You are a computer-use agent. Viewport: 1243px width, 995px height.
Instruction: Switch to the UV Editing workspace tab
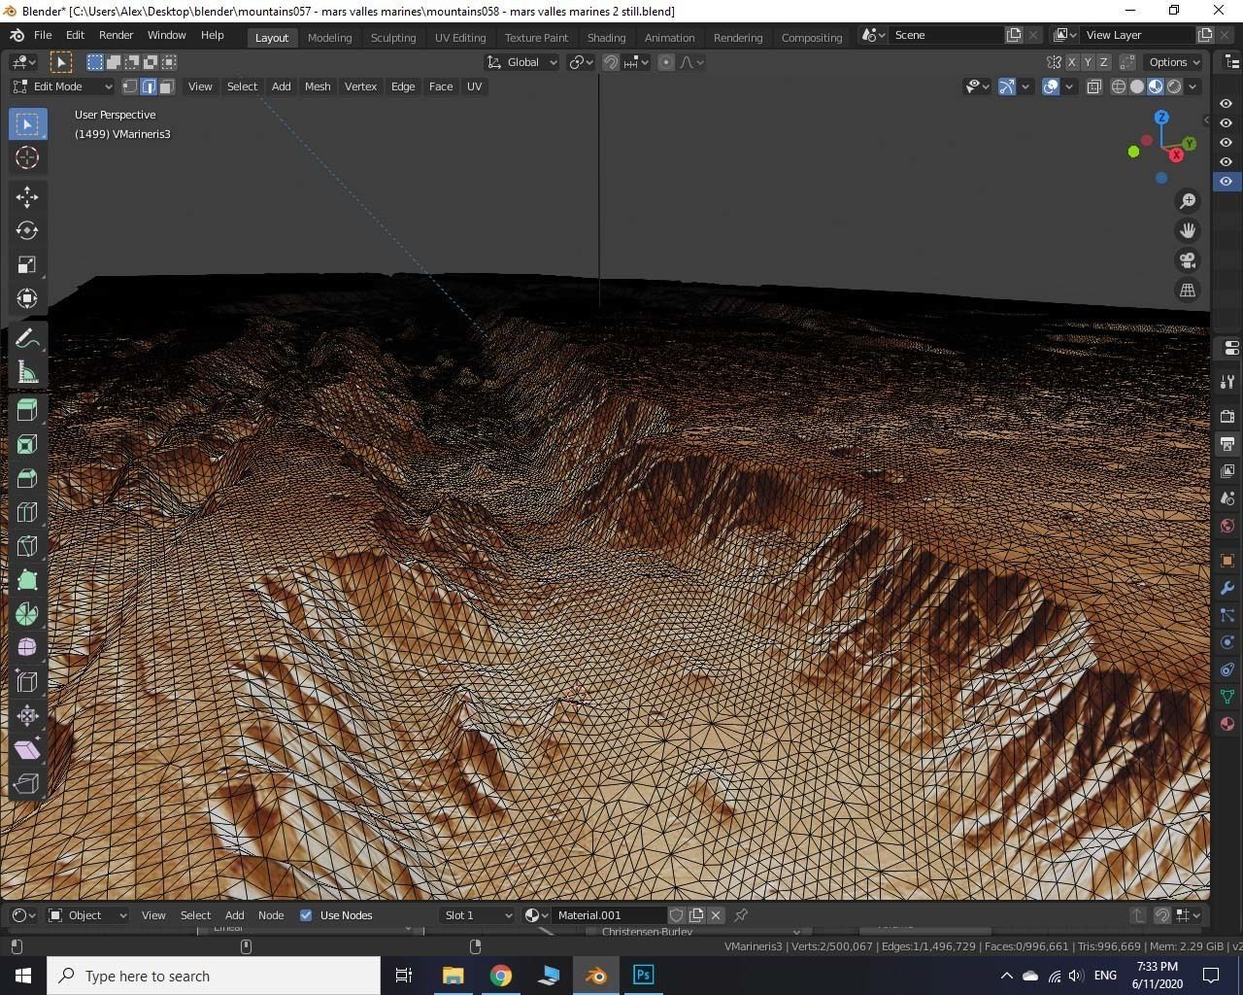pos(460,38)
